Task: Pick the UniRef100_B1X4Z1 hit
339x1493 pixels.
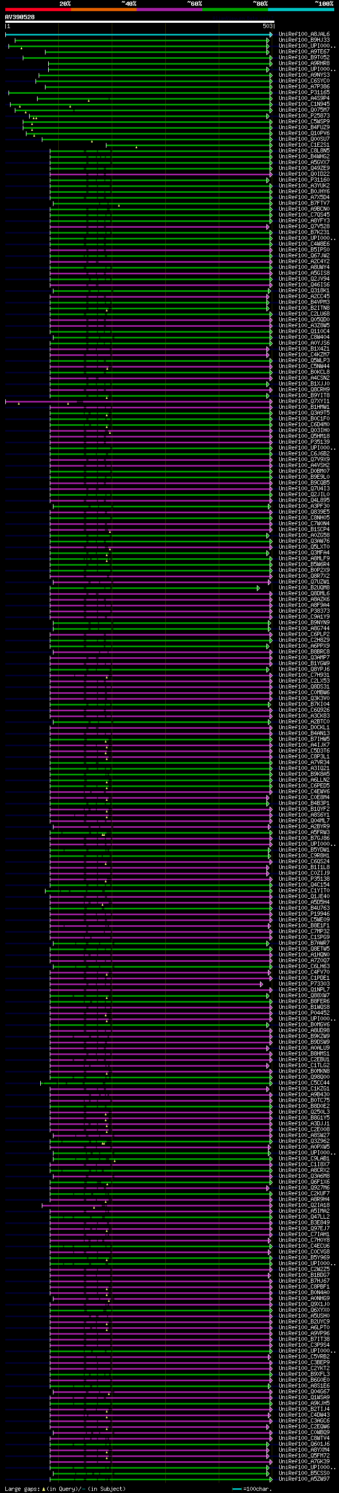Action: point(304,348)
